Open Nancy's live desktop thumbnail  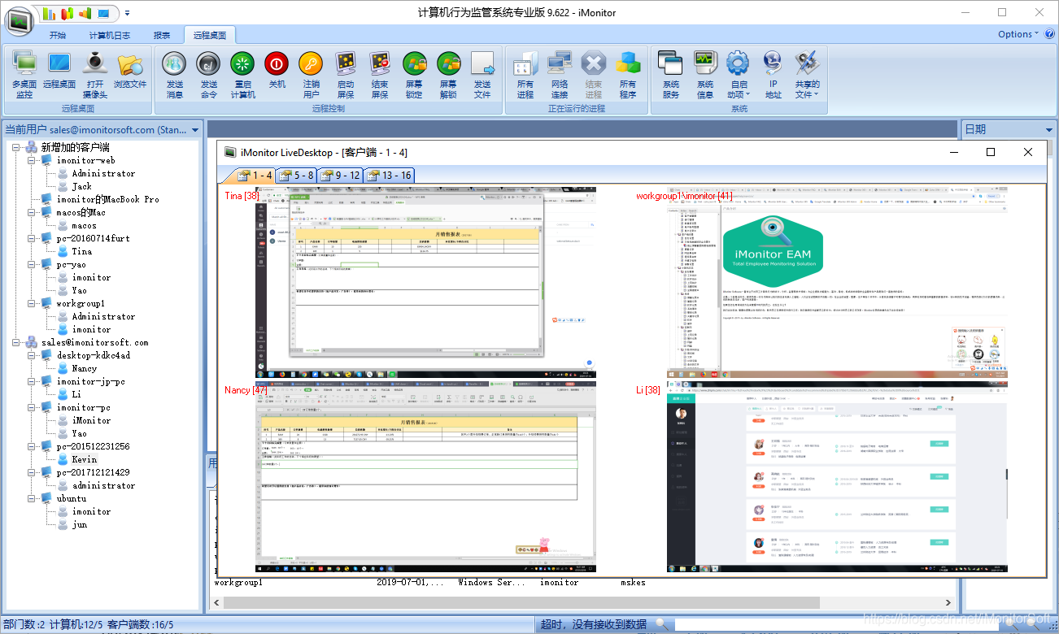click(425, 477)
